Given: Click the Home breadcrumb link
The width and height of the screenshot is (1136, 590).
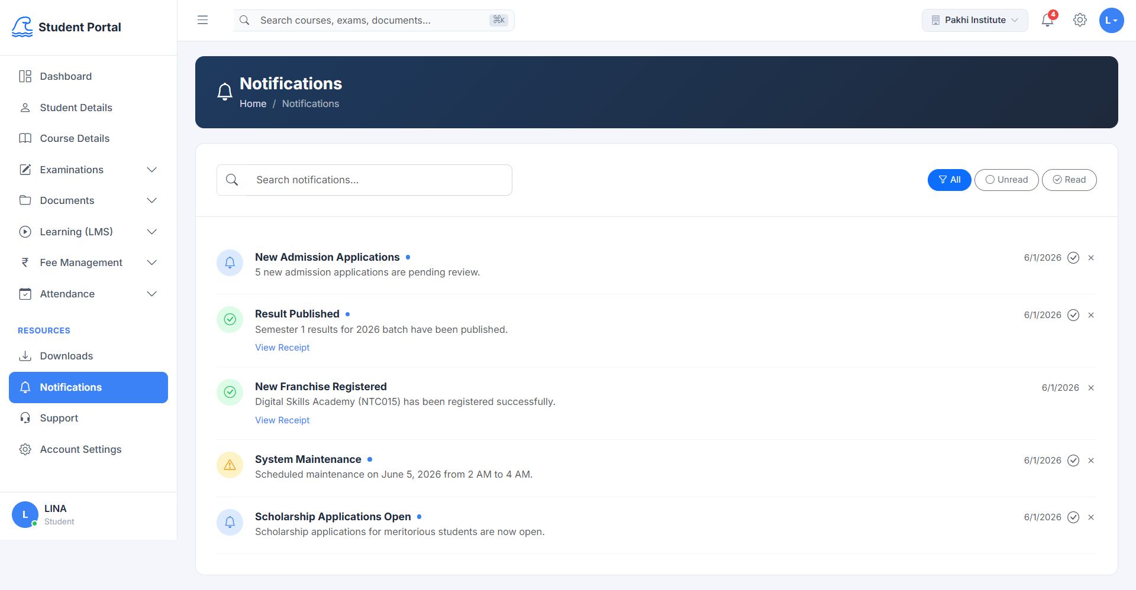Looking at the screenshot, I should pyautogui.click(x=253, y=103).
